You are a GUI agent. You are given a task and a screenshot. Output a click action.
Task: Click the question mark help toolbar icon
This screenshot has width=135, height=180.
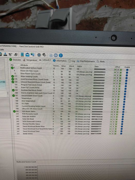56,55
